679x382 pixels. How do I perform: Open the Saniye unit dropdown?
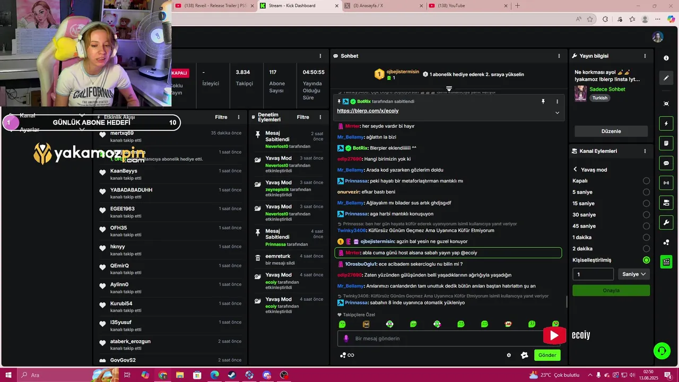pos(634,274)
